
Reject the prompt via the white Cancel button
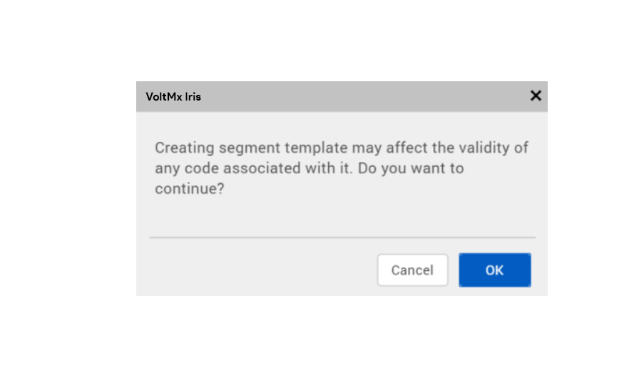click(412, 270)
